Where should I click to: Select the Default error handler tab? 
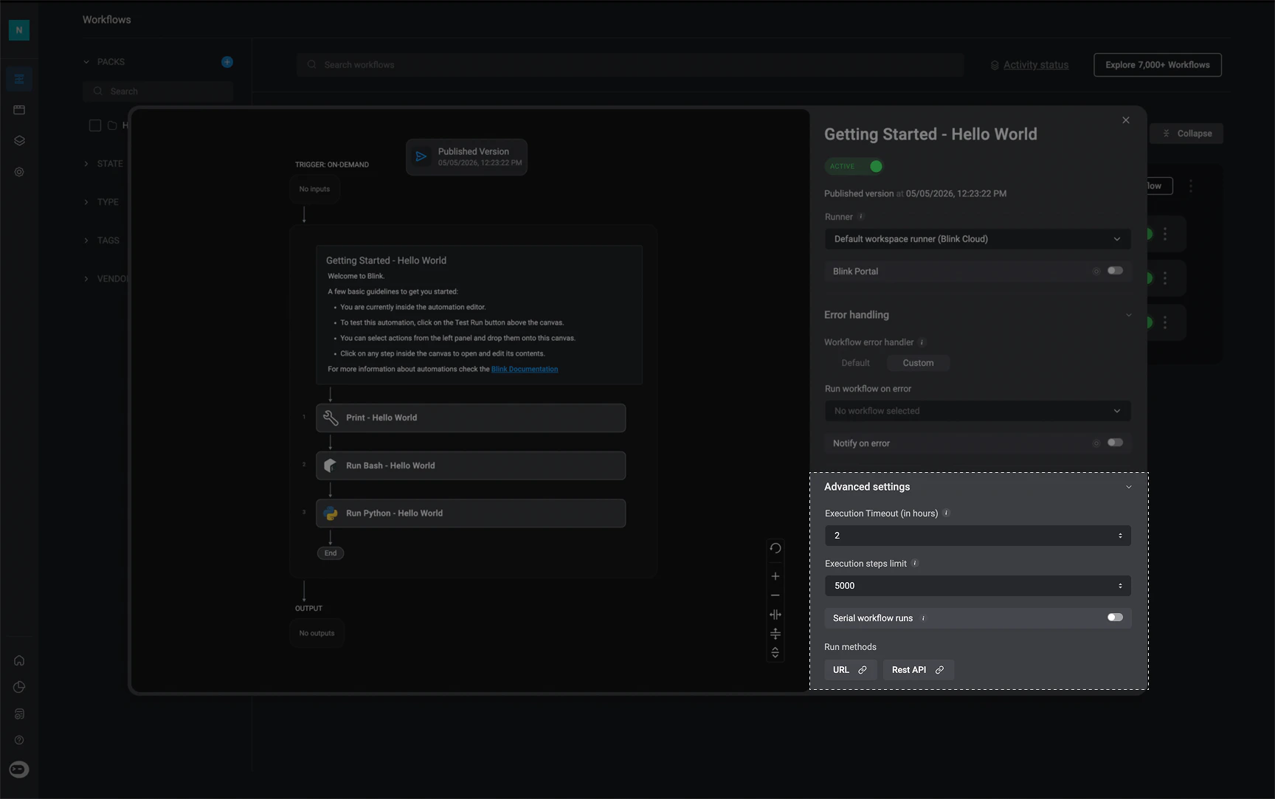tap(855, 363)
